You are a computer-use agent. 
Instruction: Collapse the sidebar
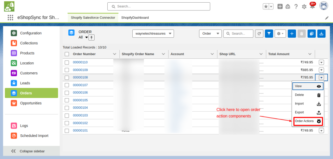tap(32, 151)
